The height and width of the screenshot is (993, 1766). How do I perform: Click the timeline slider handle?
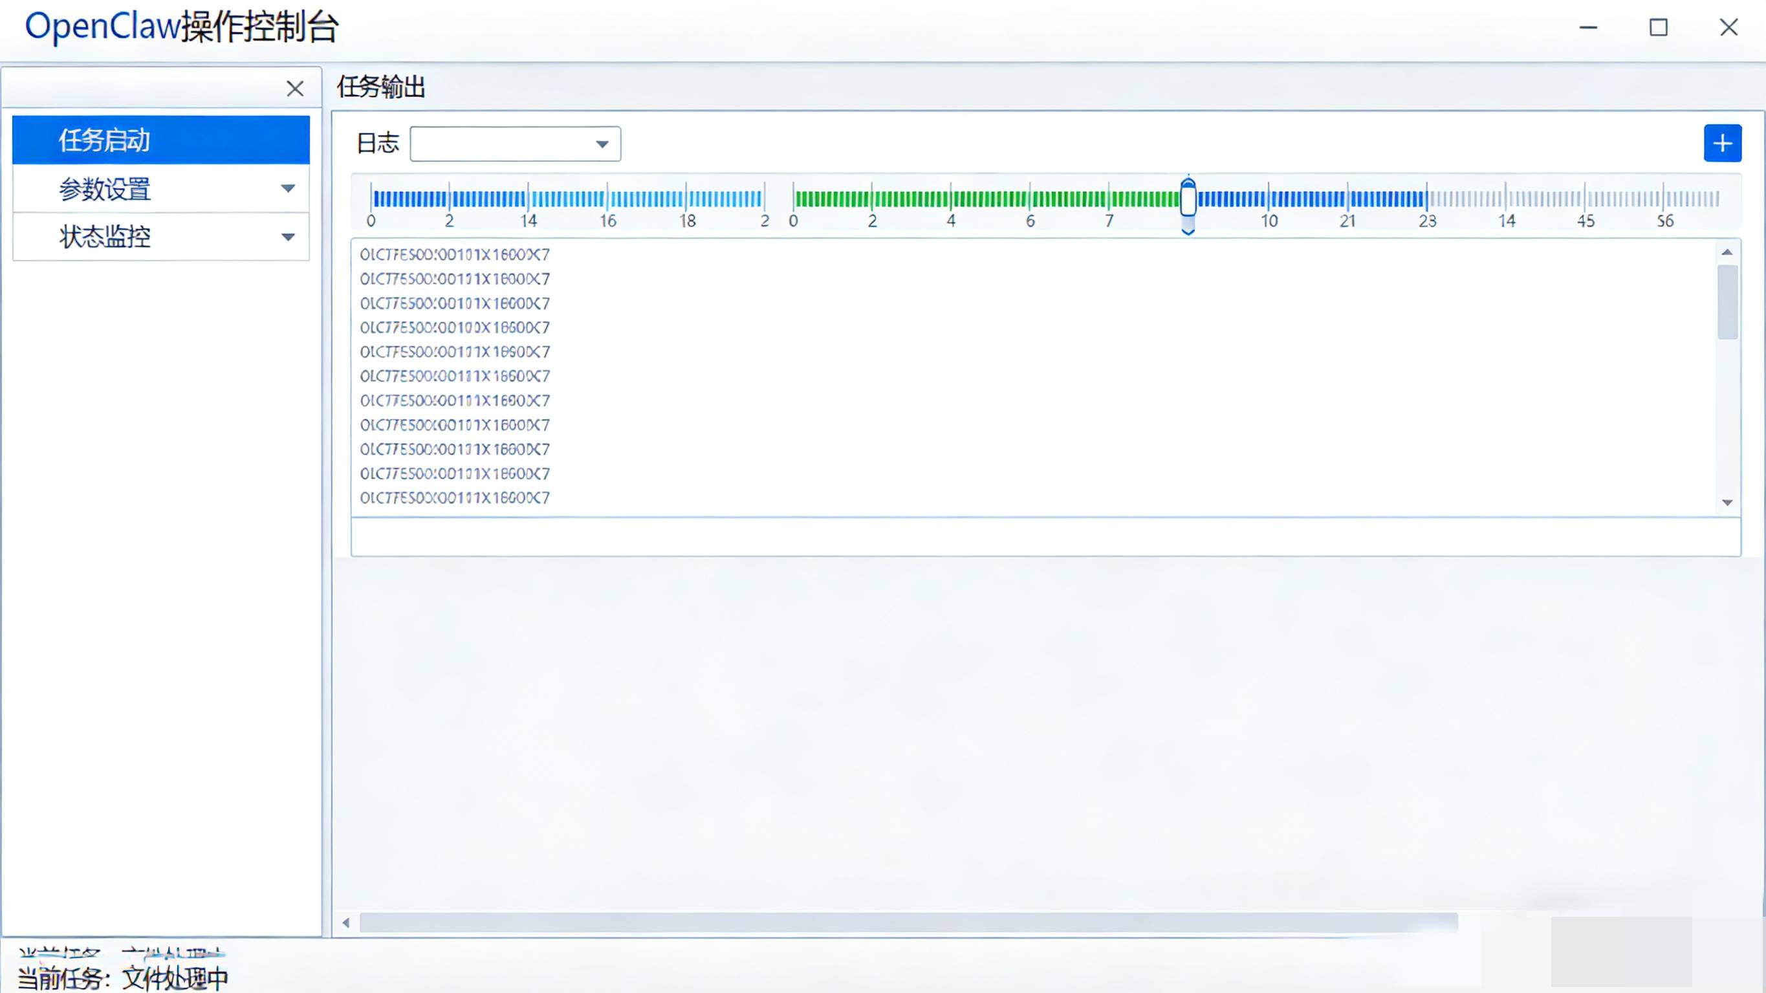(x=1188, y=201)
